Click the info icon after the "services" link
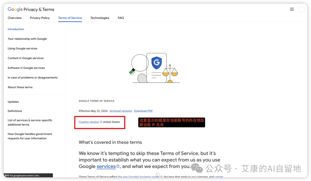The height and width of the screenshot is (181, 311). pos(118,166)
